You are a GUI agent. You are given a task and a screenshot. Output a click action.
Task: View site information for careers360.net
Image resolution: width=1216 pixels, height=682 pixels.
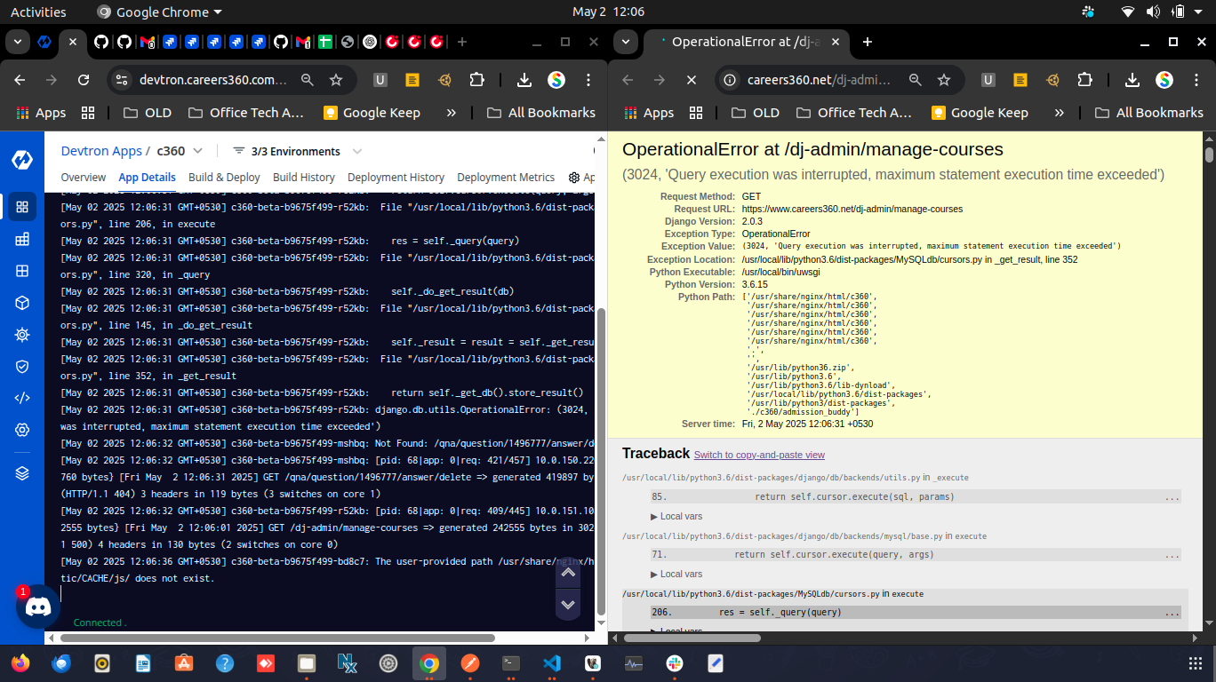point(730,80)
